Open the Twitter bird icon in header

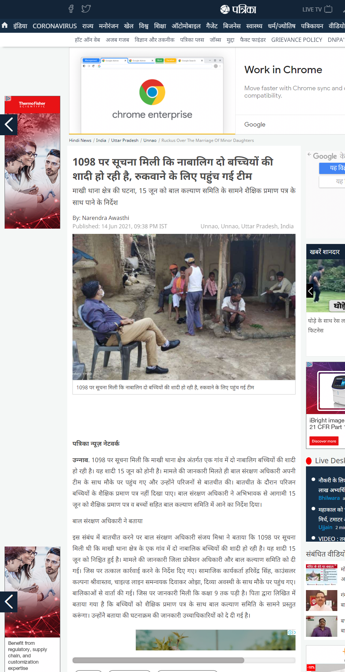pyautogui.click(x=86, y=9)
